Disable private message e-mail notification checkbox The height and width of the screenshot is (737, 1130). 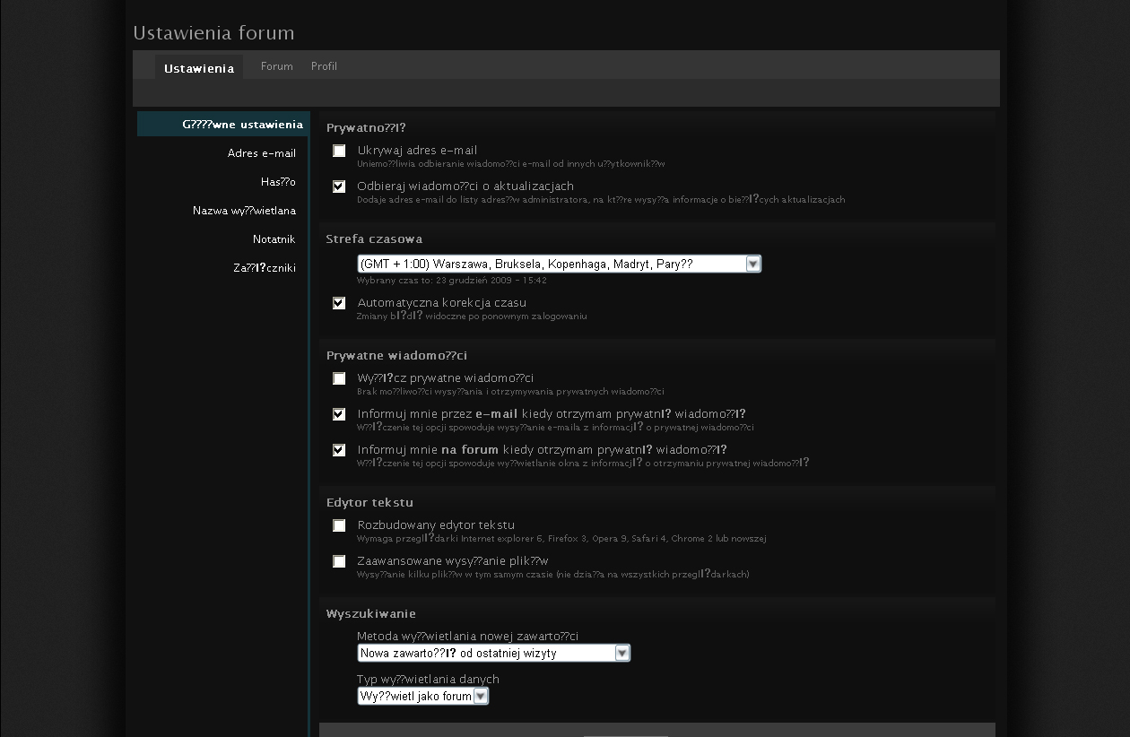pyautogui.click(x=339, y=414)
